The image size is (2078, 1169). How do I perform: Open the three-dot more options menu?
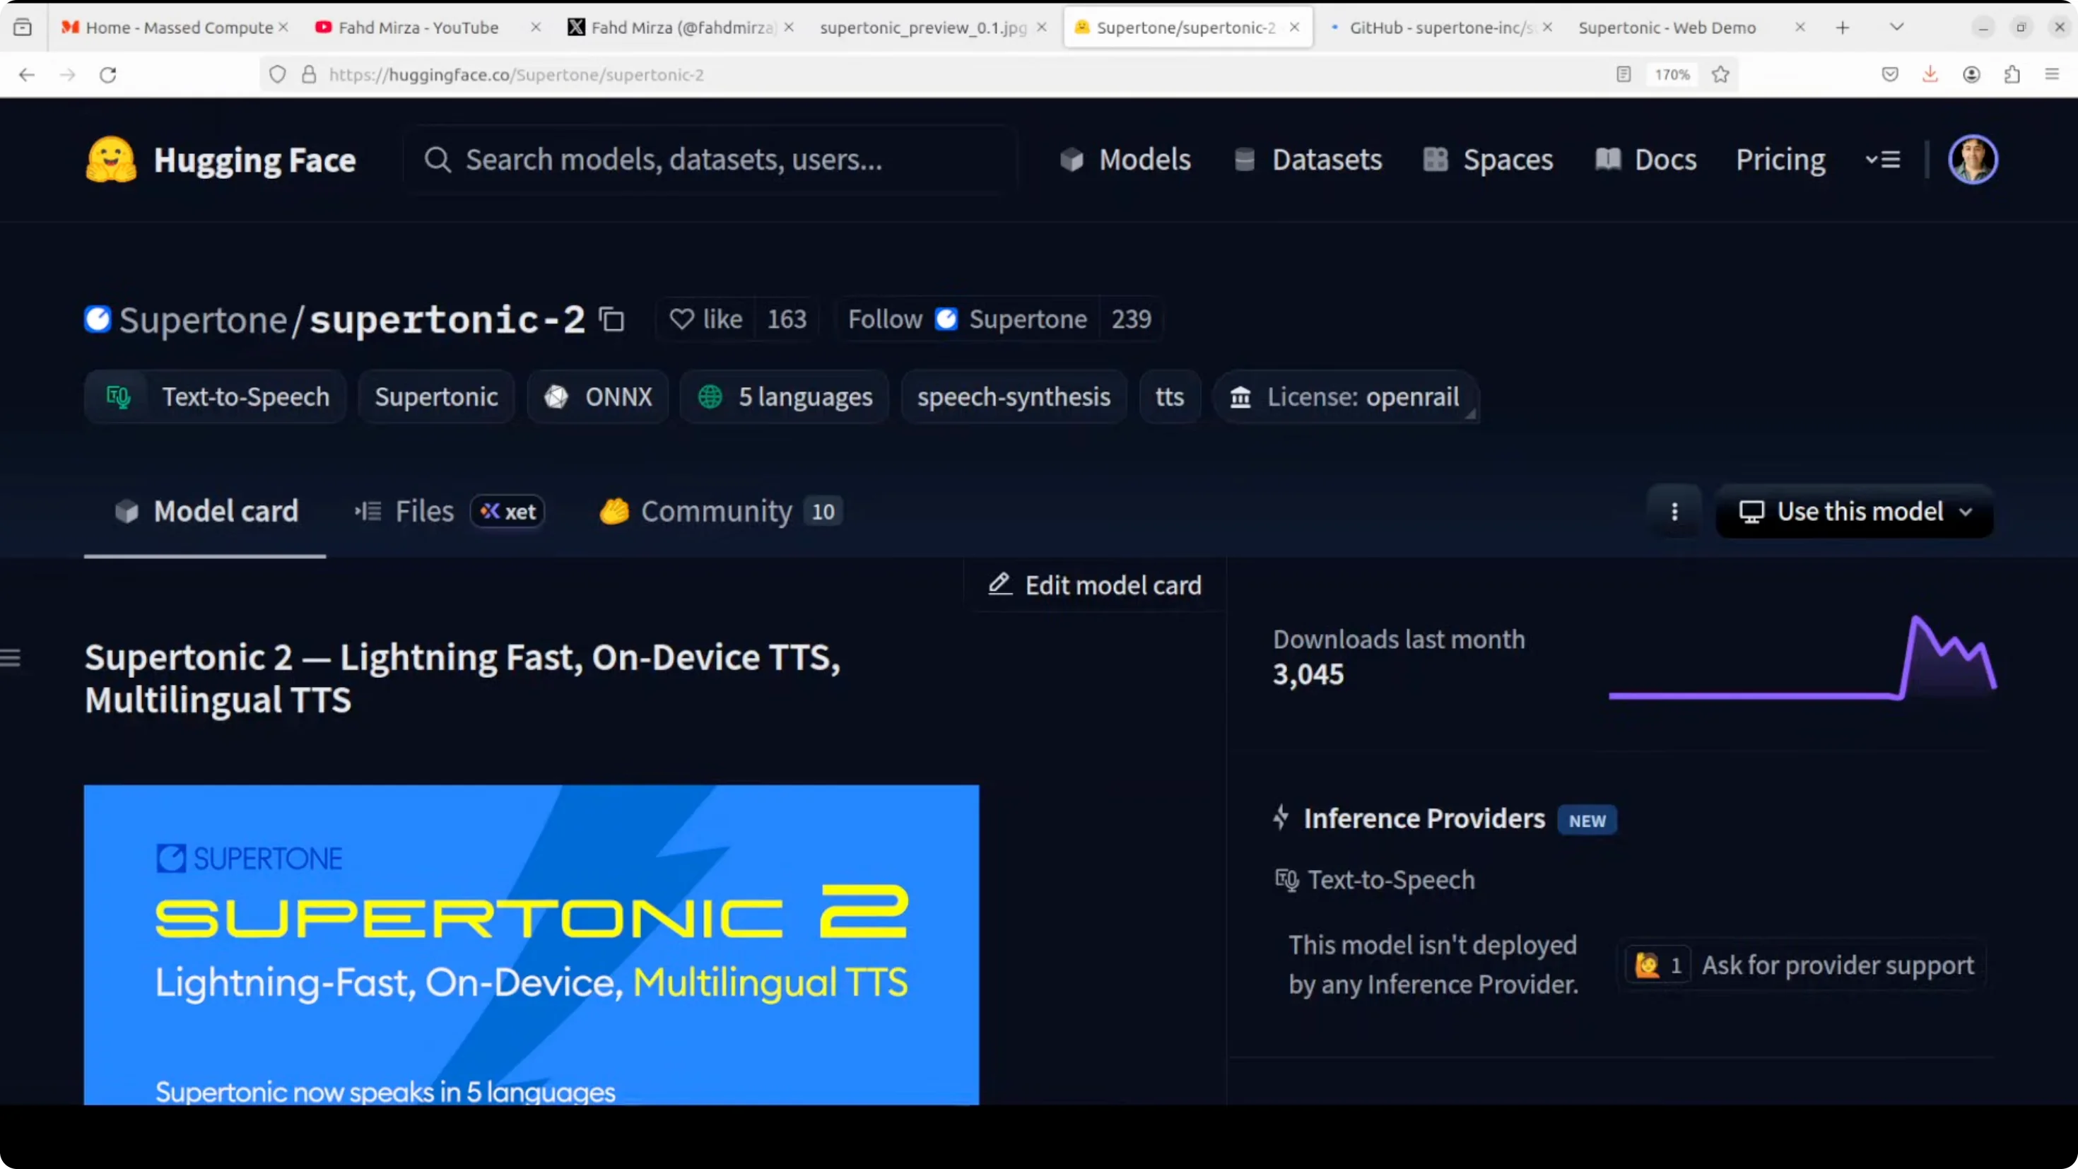tap(1674, 512)
